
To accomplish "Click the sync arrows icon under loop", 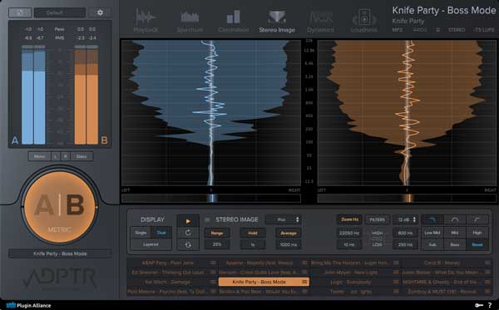I will pos(188,244).
